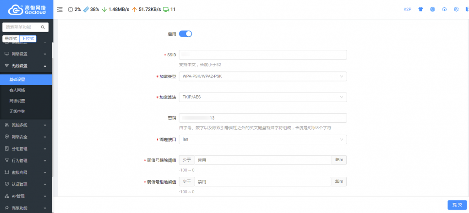Select the 下拉式 menu style option

[x=28, y=38]
